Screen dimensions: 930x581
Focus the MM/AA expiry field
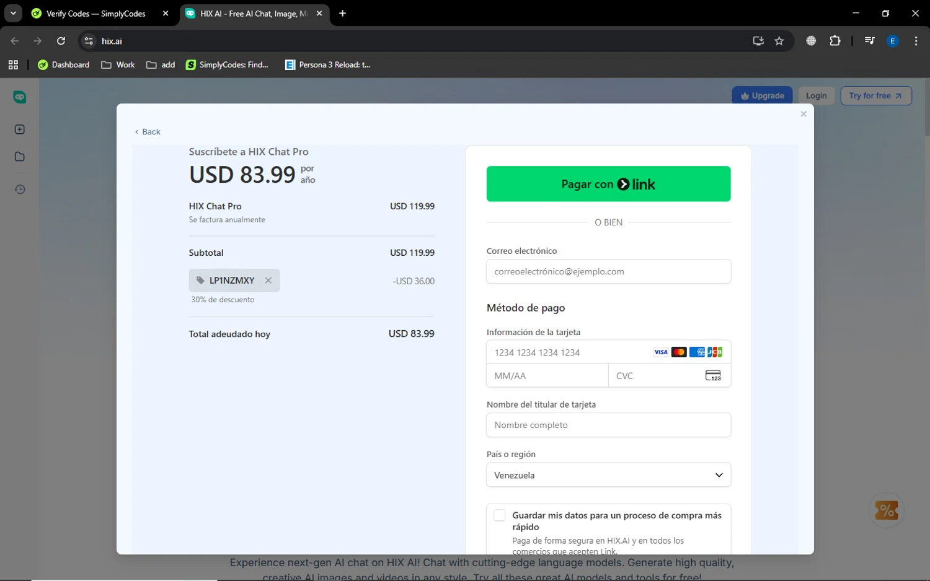547,376
